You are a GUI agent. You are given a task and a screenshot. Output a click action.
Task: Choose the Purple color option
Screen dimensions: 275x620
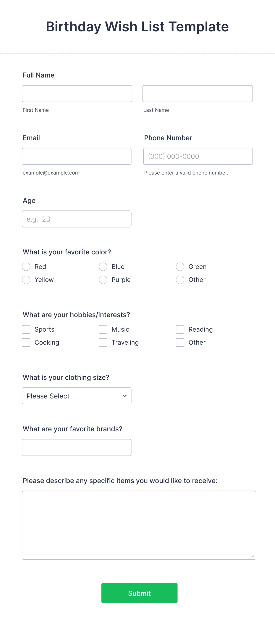coord(103,280)
